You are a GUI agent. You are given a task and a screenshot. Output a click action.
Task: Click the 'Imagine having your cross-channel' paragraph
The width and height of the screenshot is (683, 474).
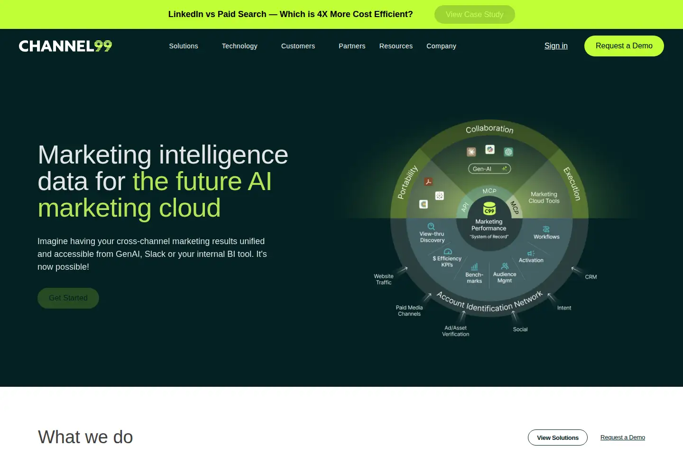pos(152,254)
